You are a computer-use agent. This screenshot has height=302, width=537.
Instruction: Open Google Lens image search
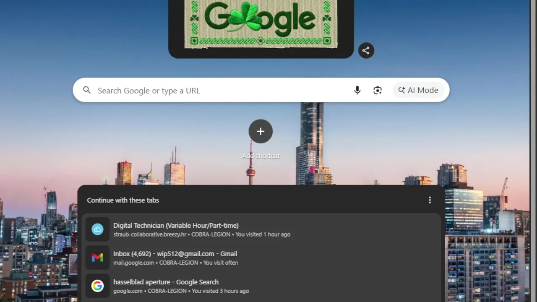point(378,90)
